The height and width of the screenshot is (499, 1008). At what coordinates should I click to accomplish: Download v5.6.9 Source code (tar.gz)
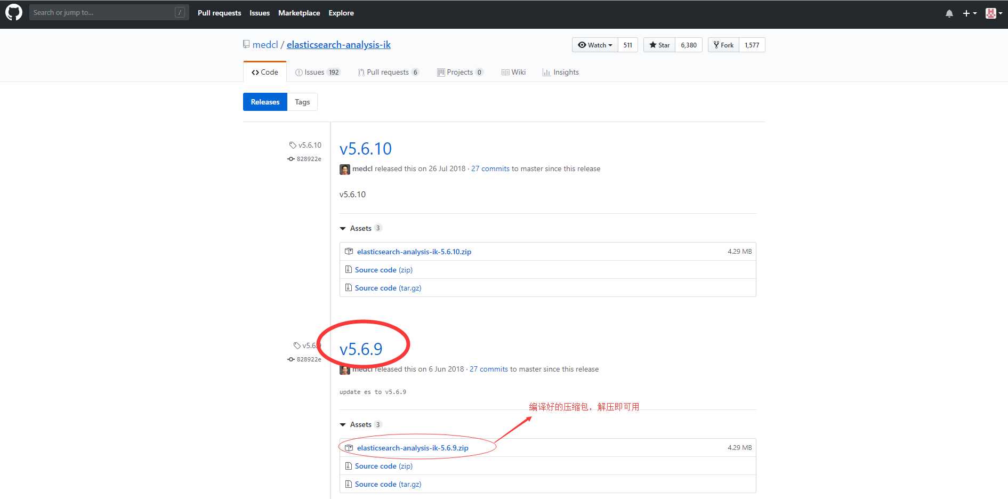[388, 484]
